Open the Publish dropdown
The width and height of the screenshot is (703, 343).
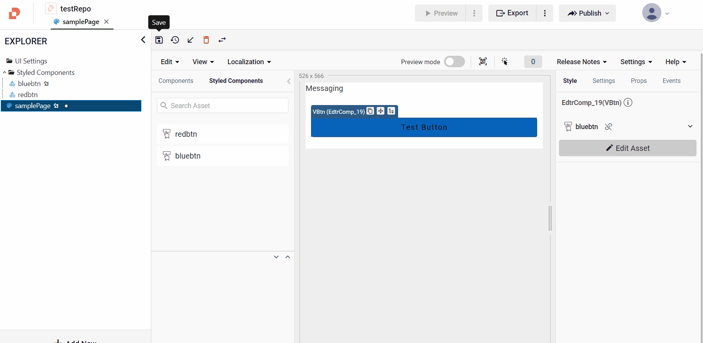[587, 13]
